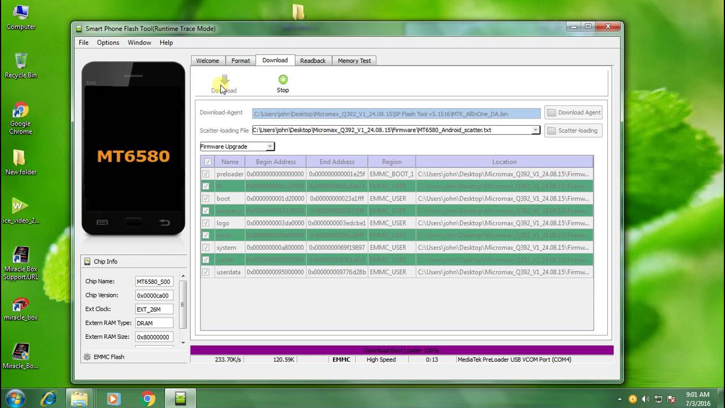725x408 pixels.
Task: Click the green Stop icon
Action: (283, 79)
